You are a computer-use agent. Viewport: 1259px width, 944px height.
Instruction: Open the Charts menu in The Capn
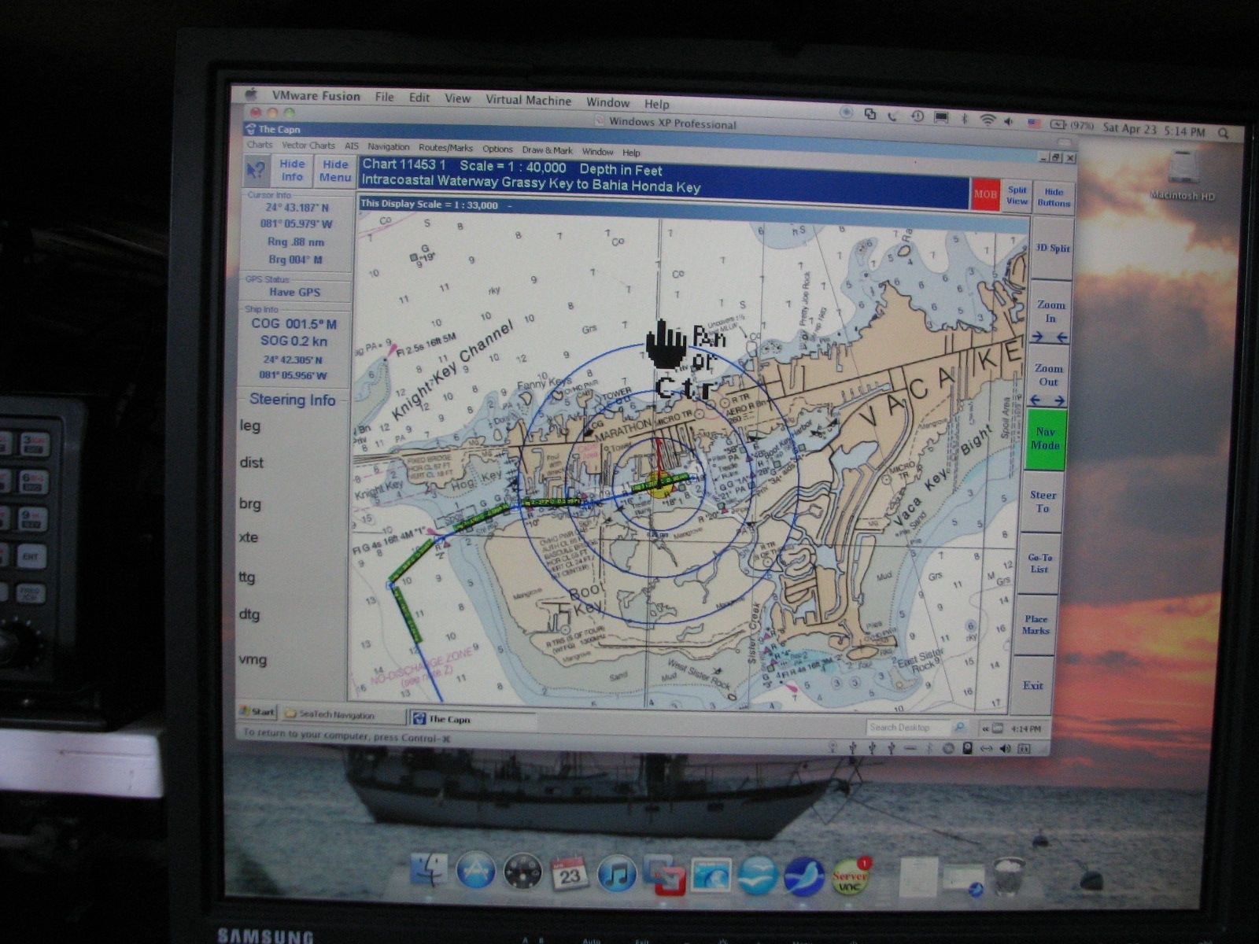[x=259, y=145]
